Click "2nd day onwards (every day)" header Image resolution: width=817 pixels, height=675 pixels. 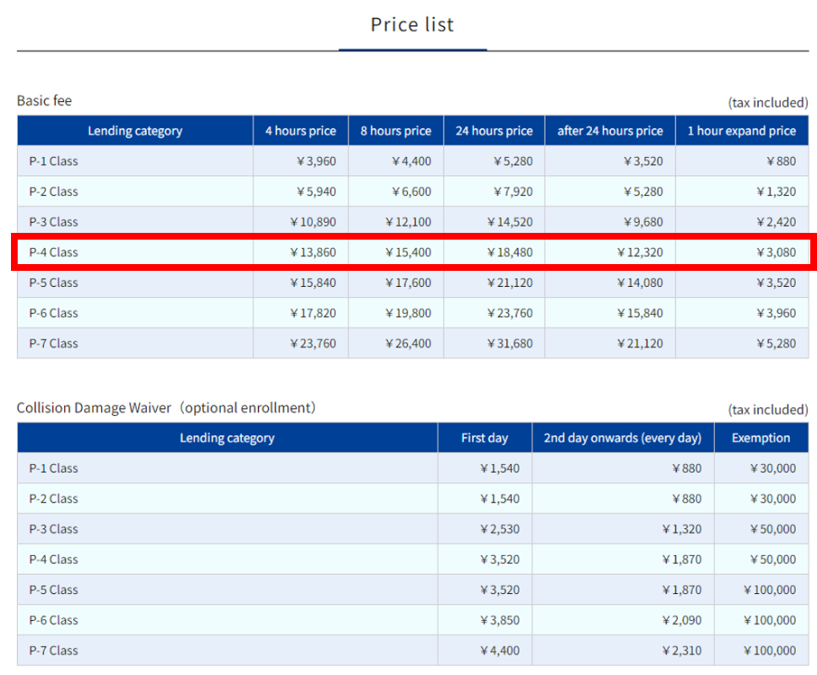622,438
